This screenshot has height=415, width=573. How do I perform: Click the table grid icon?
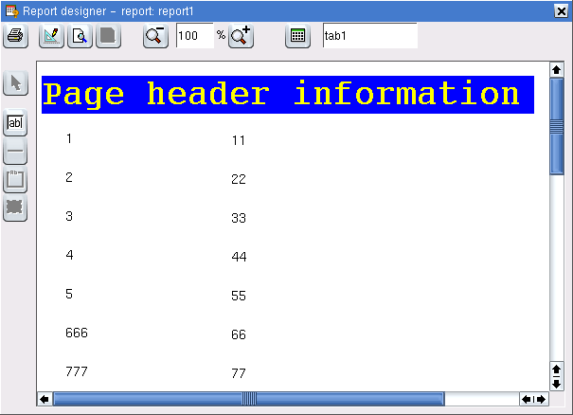coord(297,36)
